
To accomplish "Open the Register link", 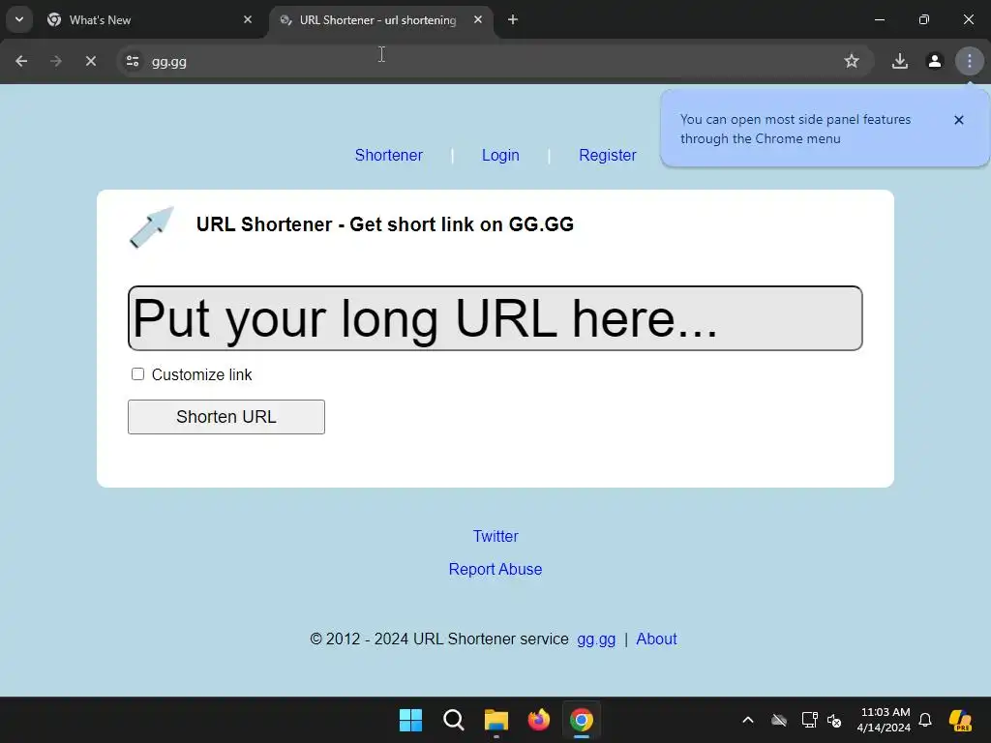I will coord(608,156).
